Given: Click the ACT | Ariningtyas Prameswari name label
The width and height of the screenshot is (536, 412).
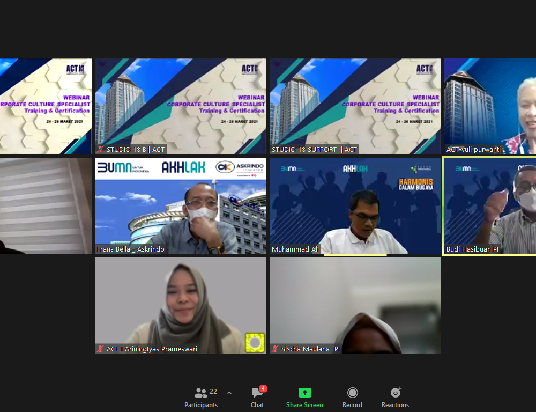Looking at the screenshot, I should 152,349.
